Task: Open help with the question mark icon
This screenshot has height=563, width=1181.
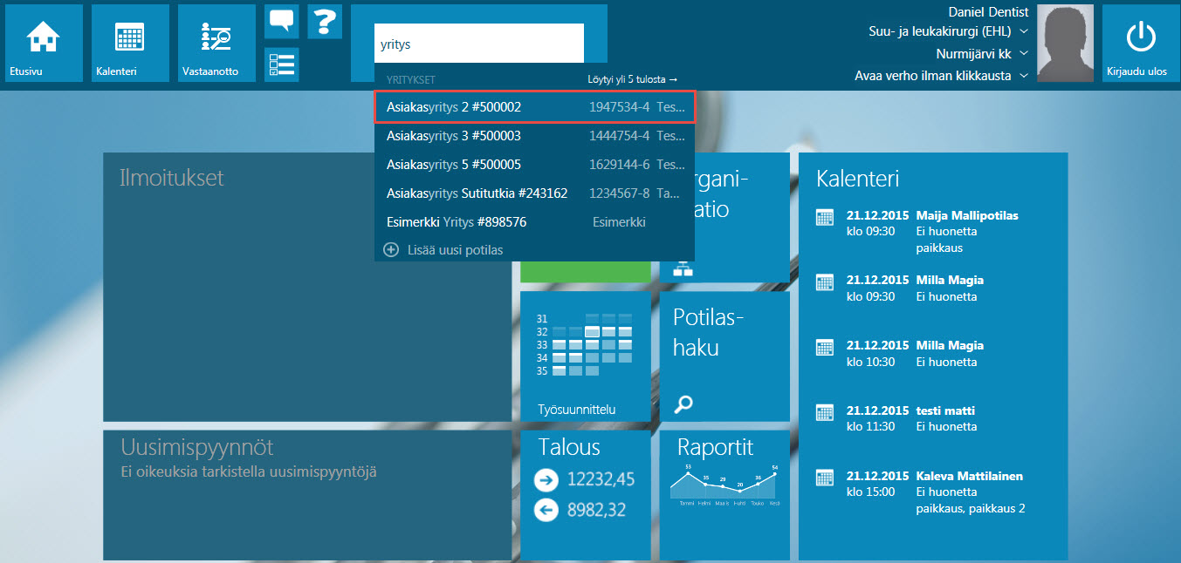Action: 325,21
